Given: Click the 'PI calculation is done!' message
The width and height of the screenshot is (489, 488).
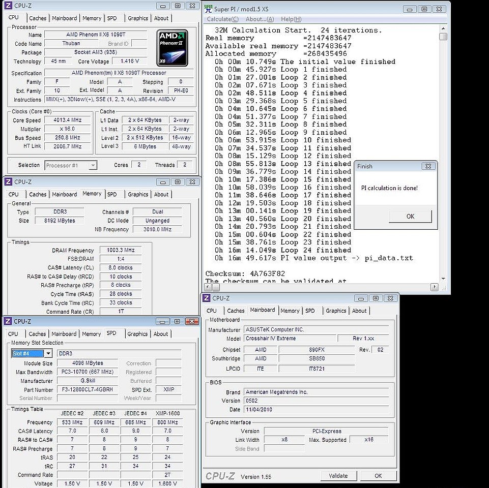Looking at the screenshot, I should (x=389, y=188).
